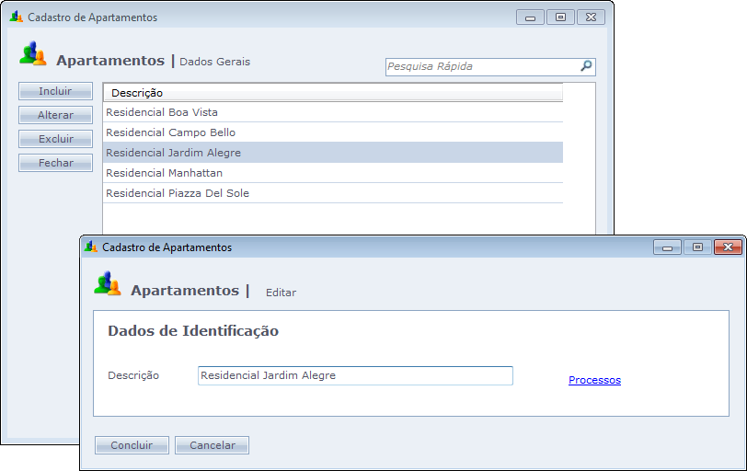Sort list by the Descrição column header
747x471 pixels.
[332, 93]
